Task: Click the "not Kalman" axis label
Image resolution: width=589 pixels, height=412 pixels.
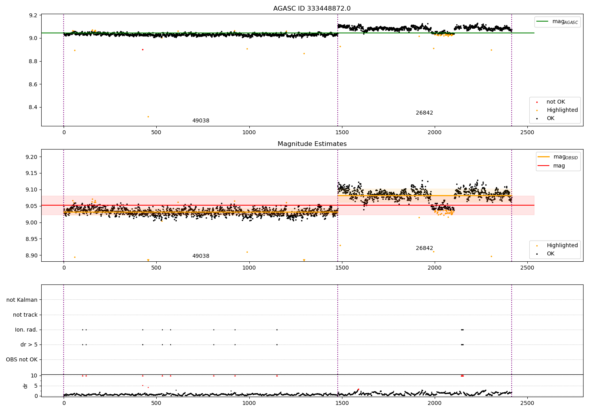Action: (x=22, y=300)
